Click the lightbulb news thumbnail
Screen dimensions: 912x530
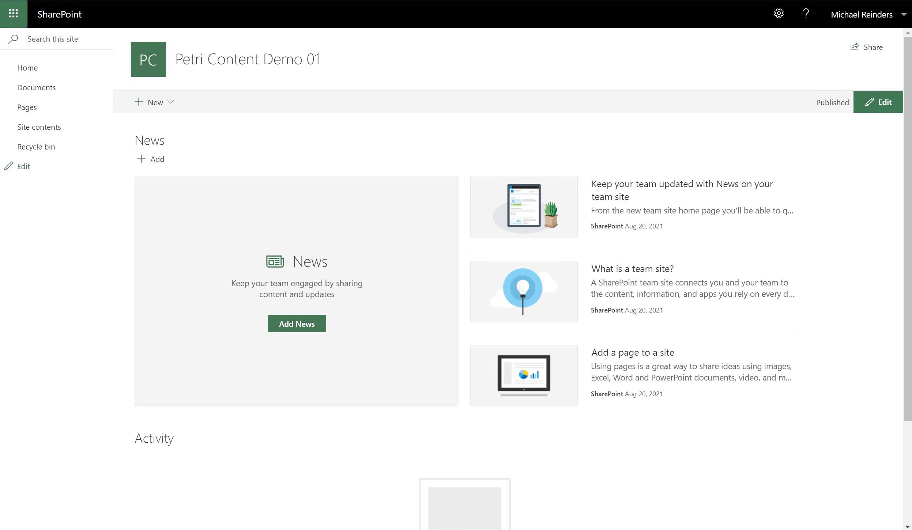click(x=524, y=292)
